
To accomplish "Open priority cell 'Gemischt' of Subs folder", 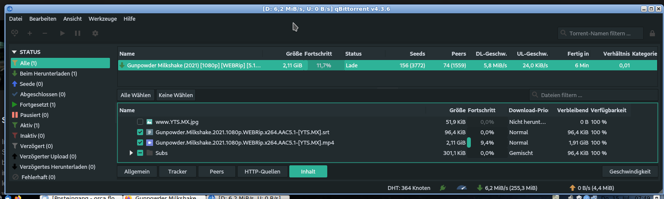I will (528, 153).
